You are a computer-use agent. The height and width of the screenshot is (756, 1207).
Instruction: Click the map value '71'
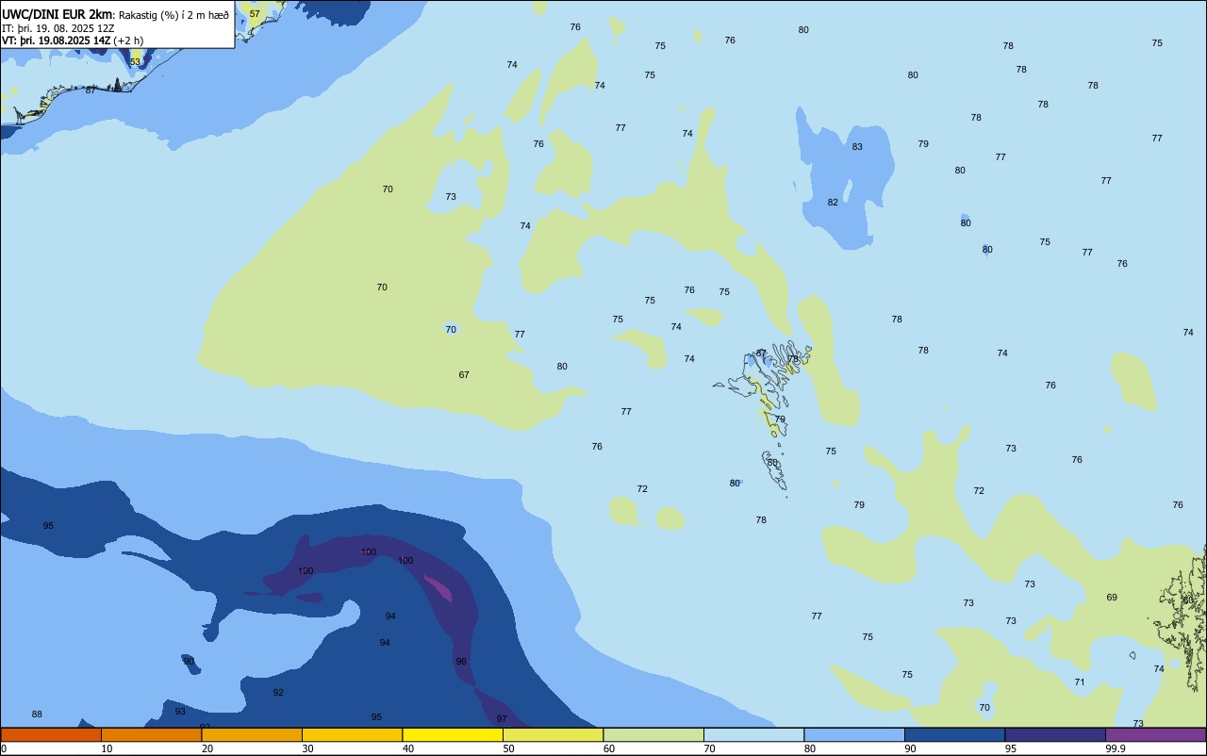click(1080, 682)
